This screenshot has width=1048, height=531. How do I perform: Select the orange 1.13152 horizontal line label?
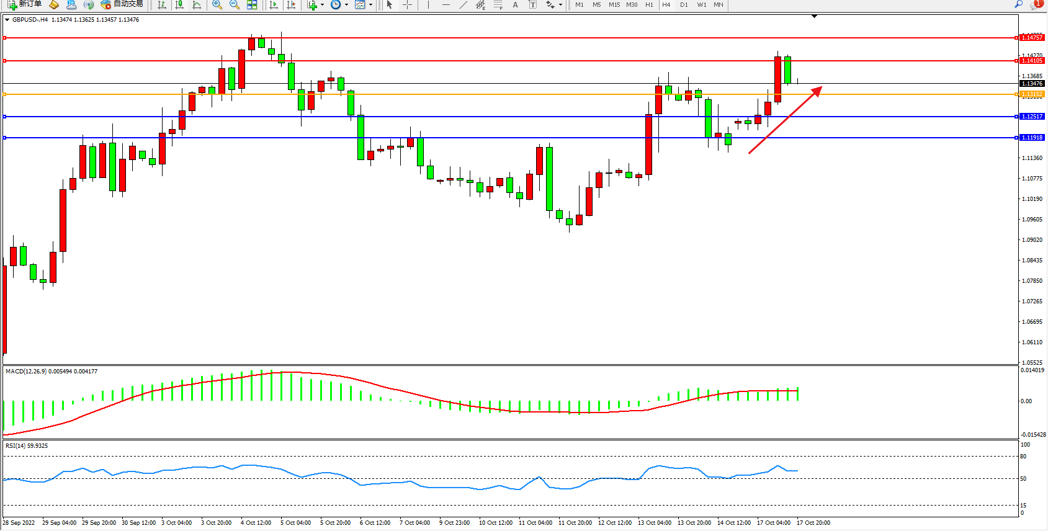coord(1032,94)
